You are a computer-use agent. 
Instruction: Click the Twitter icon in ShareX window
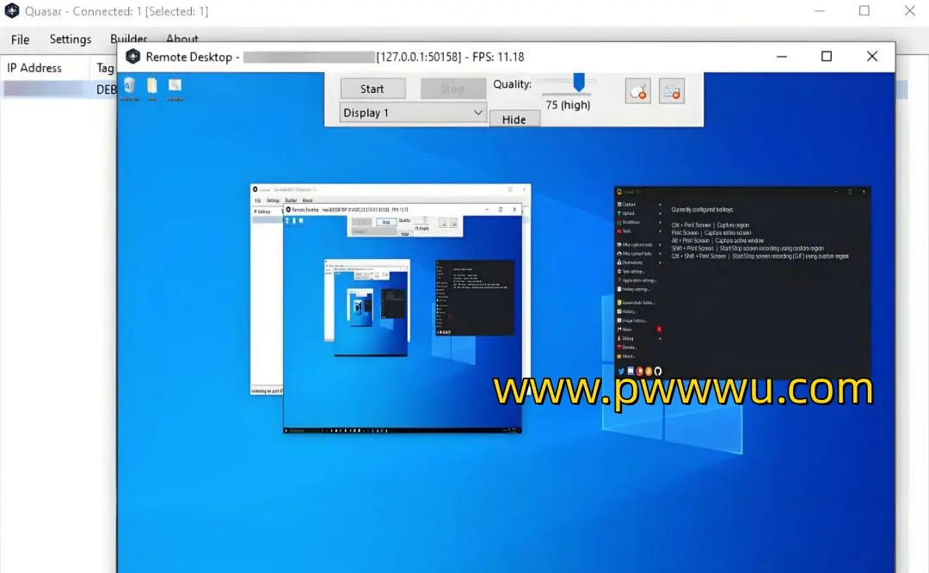(620, 371)
